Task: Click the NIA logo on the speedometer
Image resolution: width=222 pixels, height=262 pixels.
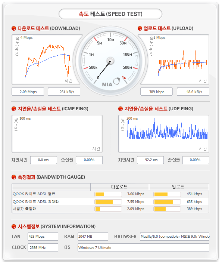Action: (111, 83)
